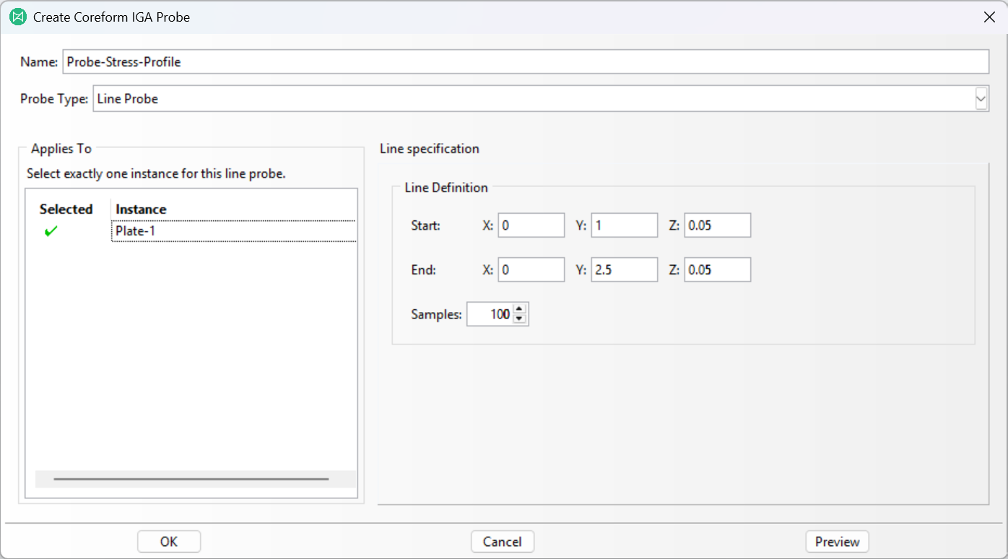The width and height of the screenshot is (1008, 559).
Task: Click the Name field containing Probe-Stress-Profile
Action: pos(526,62)
